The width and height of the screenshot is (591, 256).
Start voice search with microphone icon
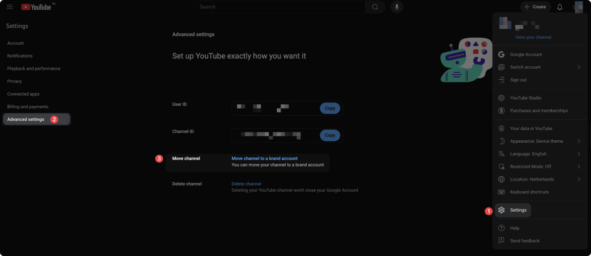(x=396, y=7)
